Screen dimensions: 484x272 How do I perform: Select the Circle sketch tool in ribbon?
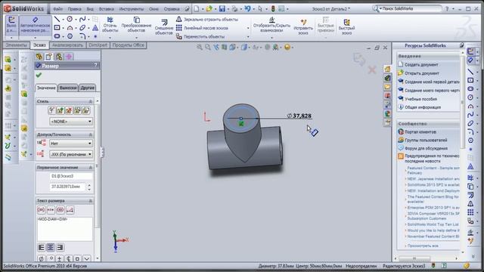point(70,19)
